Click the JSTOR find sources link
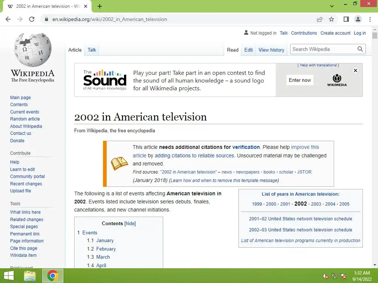 click(304, 172)
